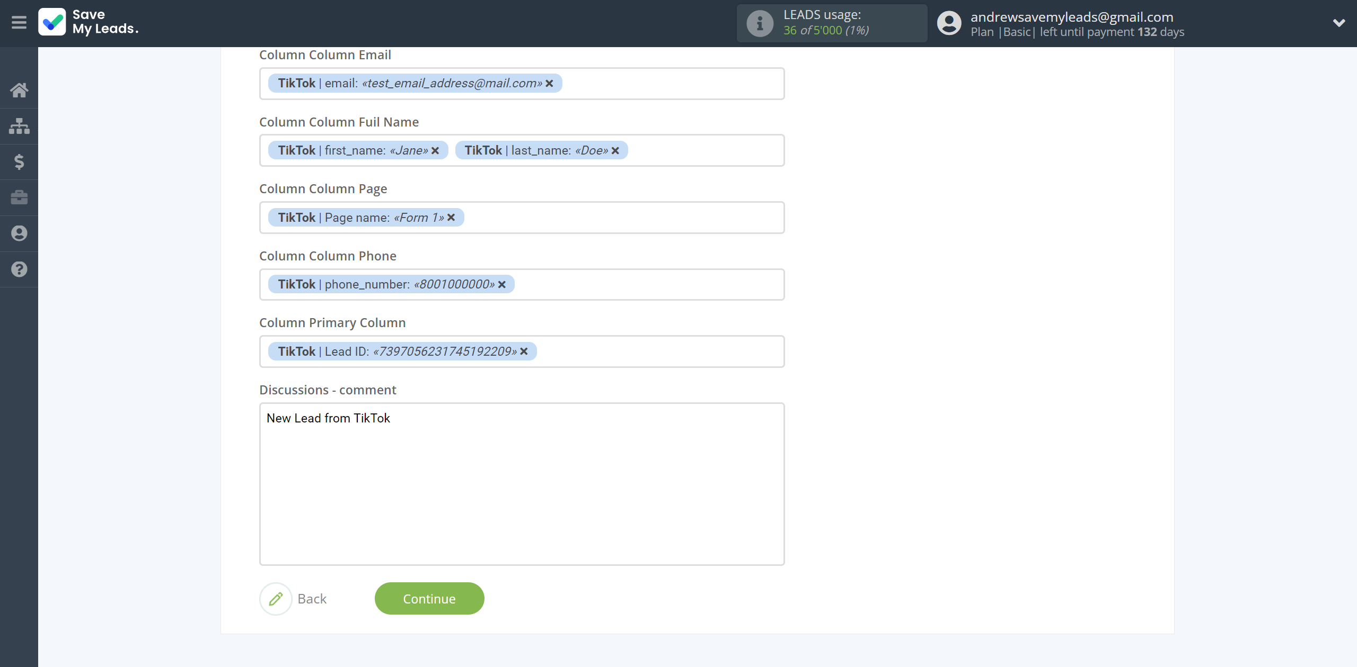Click the Column Email input field
Screen dimensions: 1357x667
[522, 84]
